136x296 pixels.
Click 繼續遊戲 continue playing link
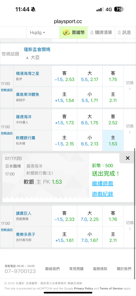pos(103,183)
